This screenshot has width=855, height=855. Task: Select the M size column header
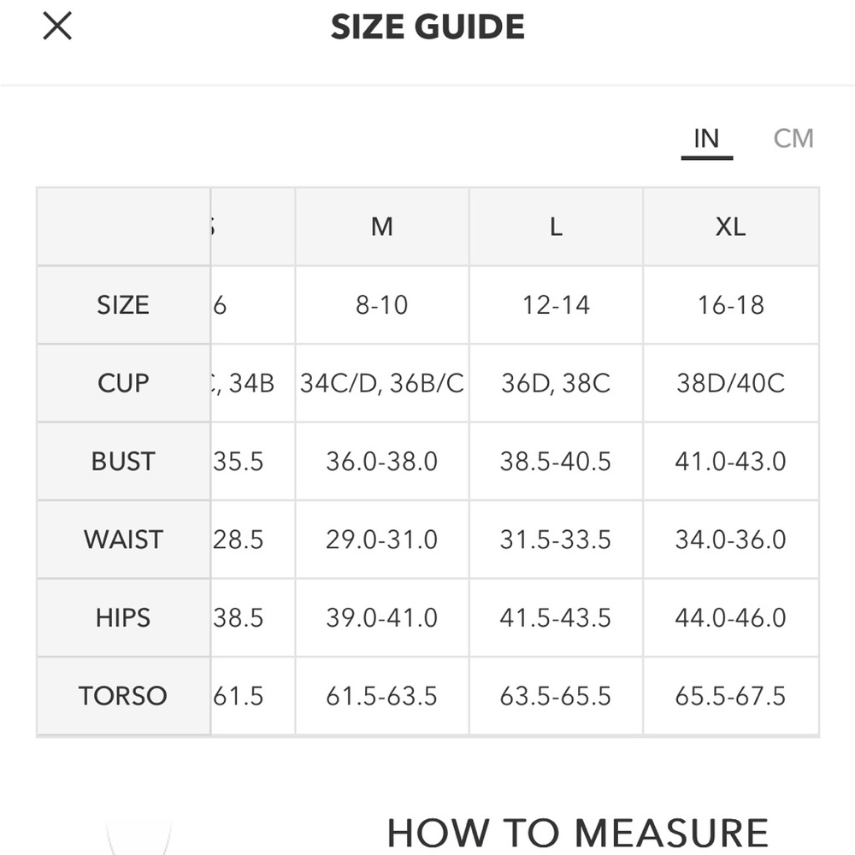pos(381,227)
